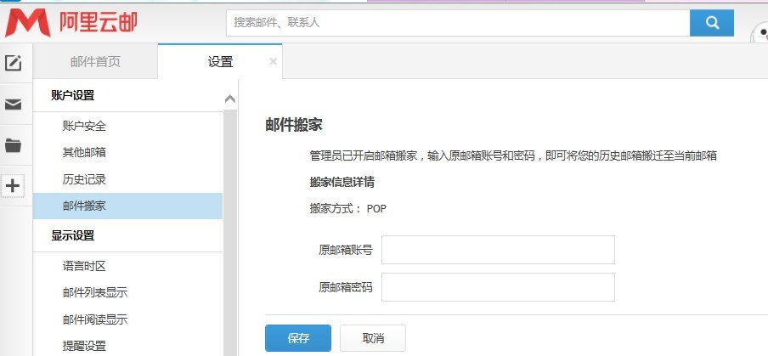Screen dimensions: 768x356
Task: Select the 设置 tab
Action: (220, 61)
